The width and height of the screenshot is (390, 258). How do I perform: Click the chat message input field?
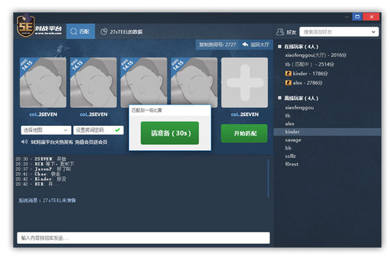click(143, 238)
